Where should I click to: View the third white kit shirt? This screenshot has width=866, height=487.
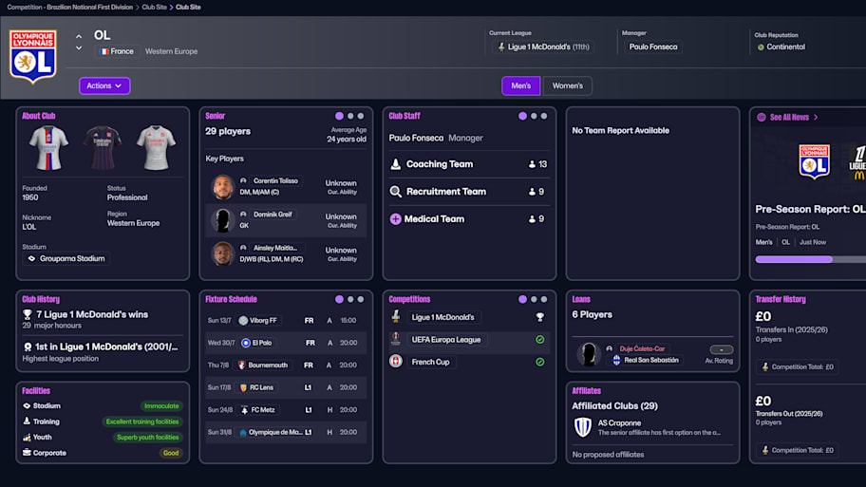click(157, 147)
